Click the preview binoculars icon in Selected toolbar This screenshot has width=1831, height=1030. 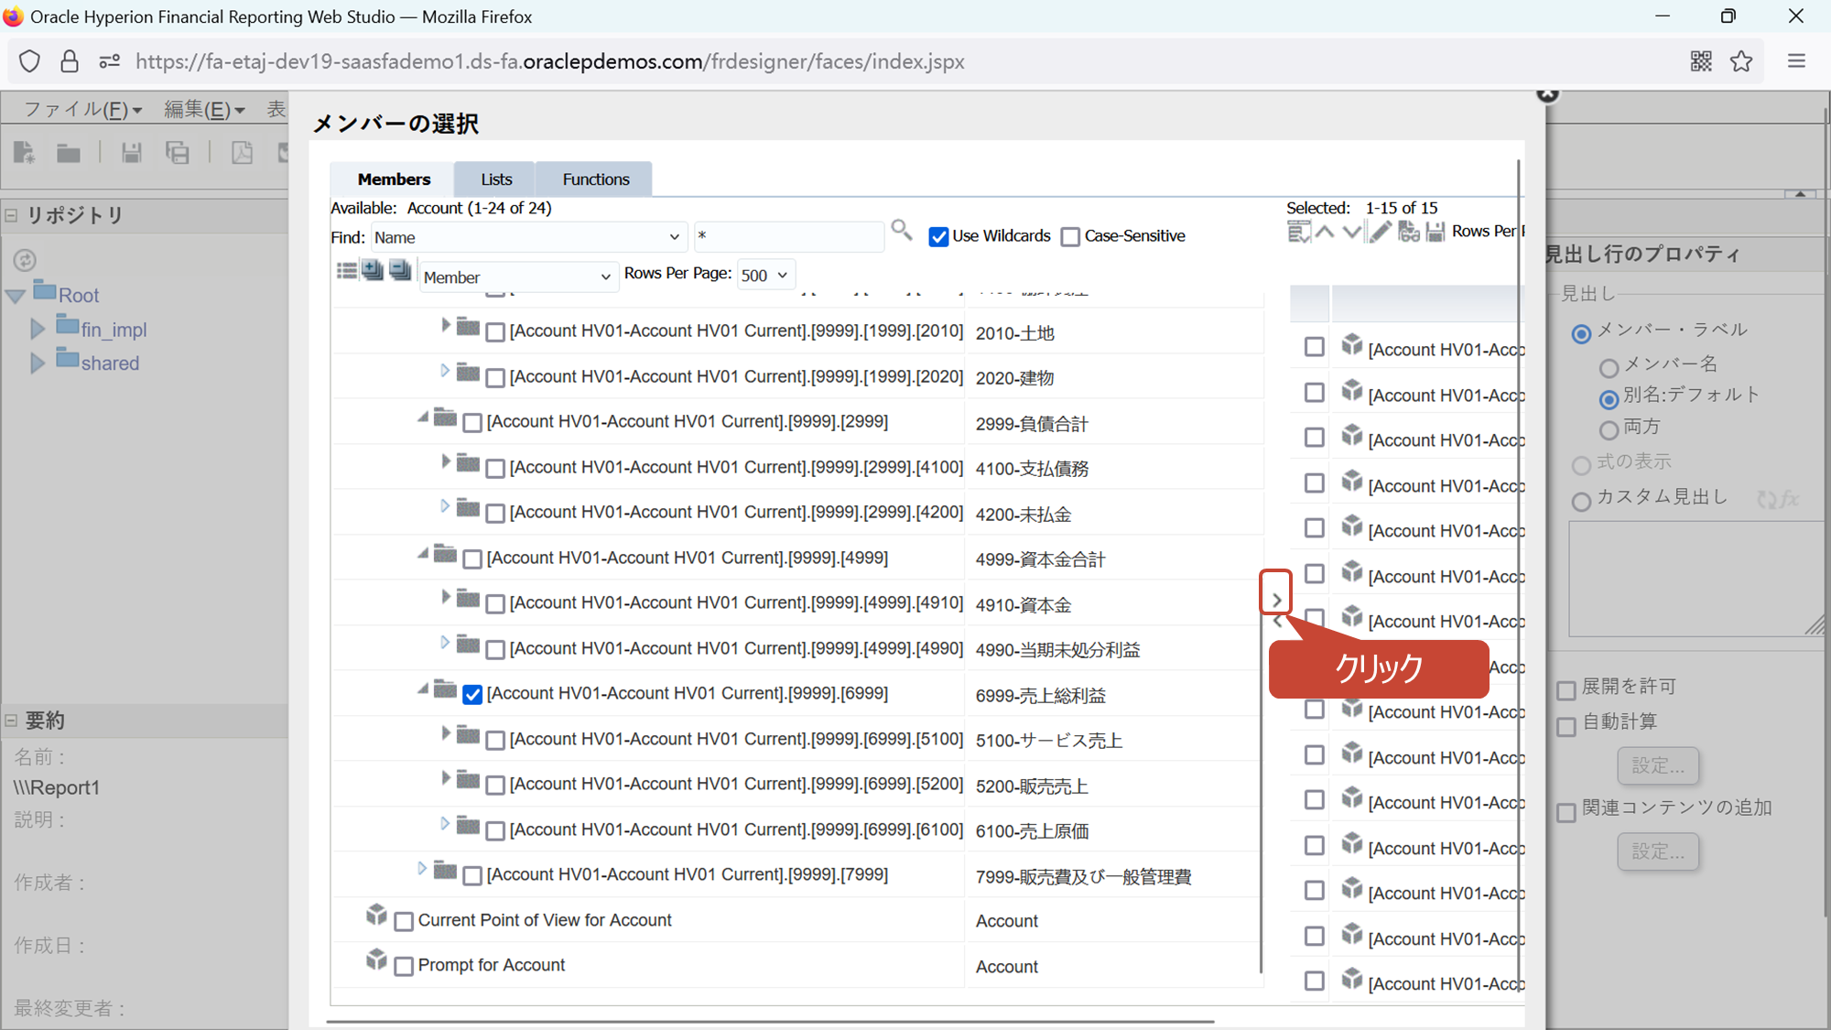[1408, 232]
